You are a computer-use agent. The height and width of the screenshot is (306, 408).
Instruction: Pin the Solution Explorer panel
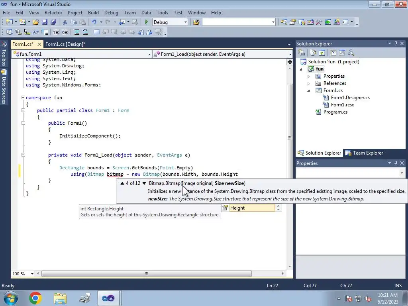click(396, 43)
